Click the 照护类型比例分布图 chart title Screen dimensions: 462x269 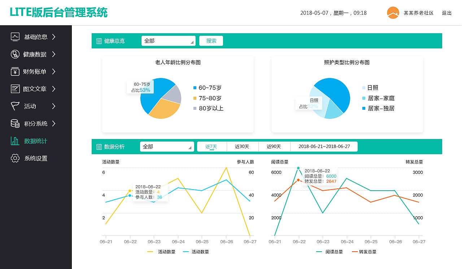click(347, 62)
